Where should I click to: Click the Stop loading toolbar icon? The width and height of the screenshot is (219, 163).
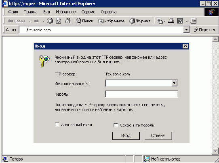(x=50, y=21)
